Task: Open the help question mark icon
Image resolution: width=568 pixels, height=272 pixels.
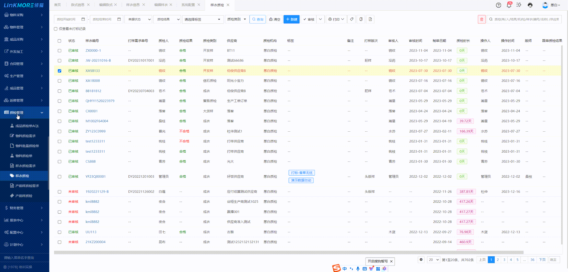Action: [x=498, y=5]
